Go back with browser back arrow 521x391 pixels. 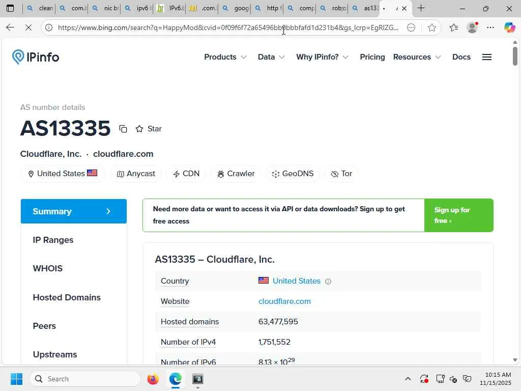pyautogui.click(x=10, y=27)
